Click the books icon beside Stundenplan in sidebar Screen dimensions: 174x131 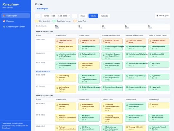[4, 16]
